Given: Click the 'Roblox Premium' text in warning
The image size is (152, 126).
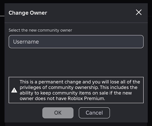Looking at the screenshot, I should point(86,99).
